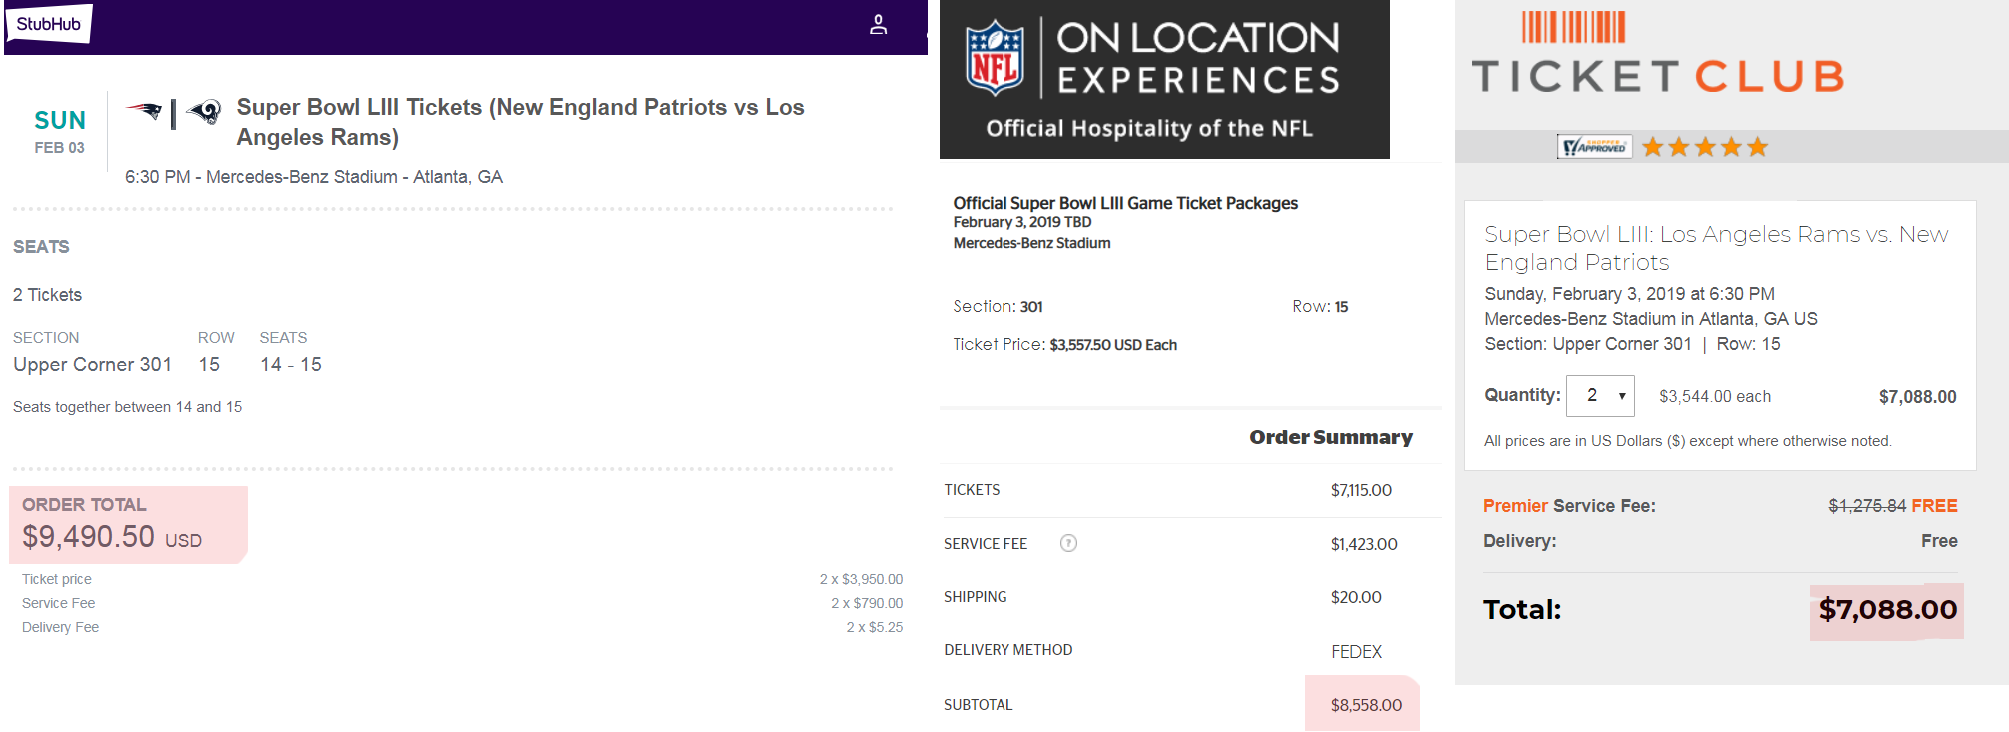This screenshot has height=732, width=2009.
Task: Click the On Location subtotal $8,558.00
Action: pyautogui.click(x=1366, y=705)
